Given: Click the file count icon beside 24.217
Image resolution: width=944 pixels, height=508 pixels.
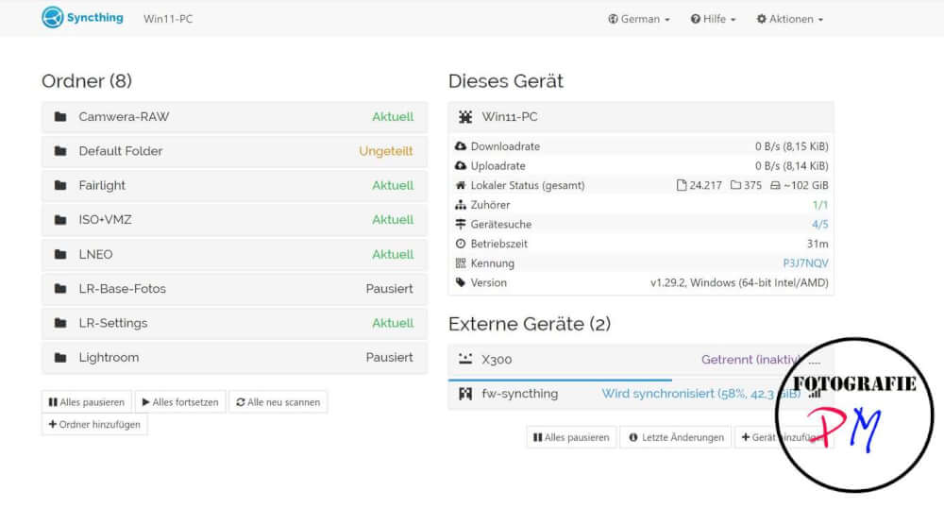Looking at the screenshot, I should coord(682,185).
